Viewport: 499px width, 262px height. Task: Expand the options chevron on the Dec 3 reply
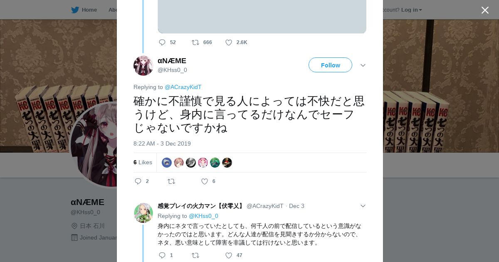tap(363, 206)
